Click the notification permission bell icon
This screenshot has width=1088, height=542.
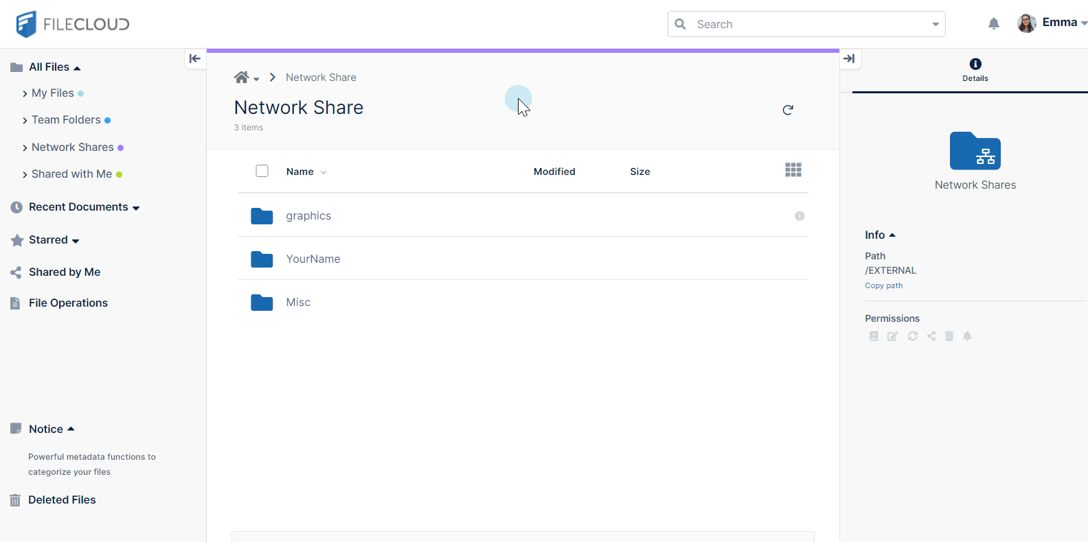pos(967,336)
